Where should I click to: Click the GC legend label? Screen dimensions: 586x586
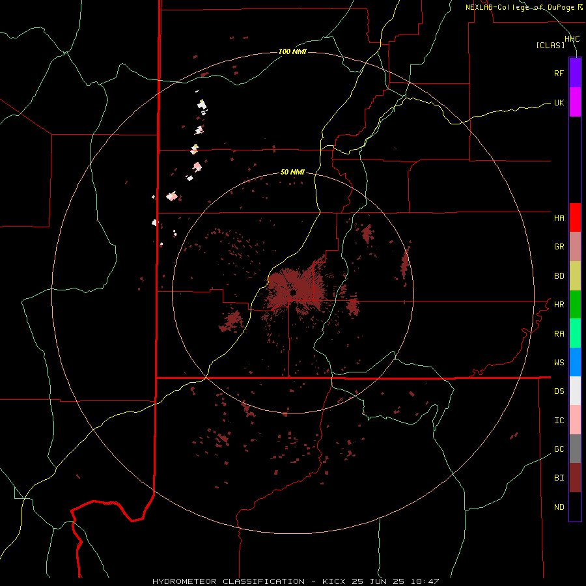(559, 449)
